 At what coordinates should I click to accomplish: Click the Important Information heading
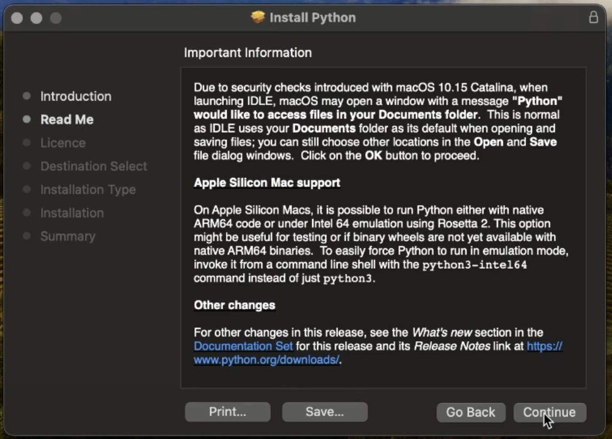pyautogui.click(x=248, y=53)
